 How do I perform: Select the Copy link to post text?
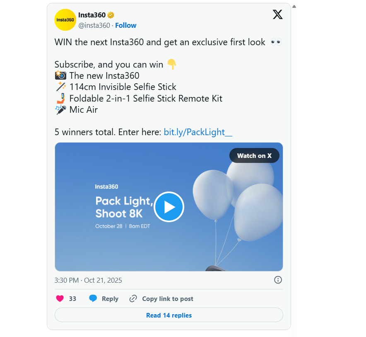167,298
